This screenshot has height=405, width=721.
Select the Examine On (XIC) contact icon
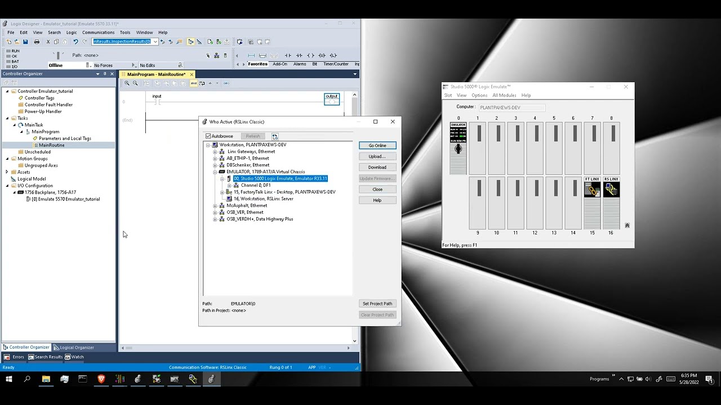click(x=288, y=55)
